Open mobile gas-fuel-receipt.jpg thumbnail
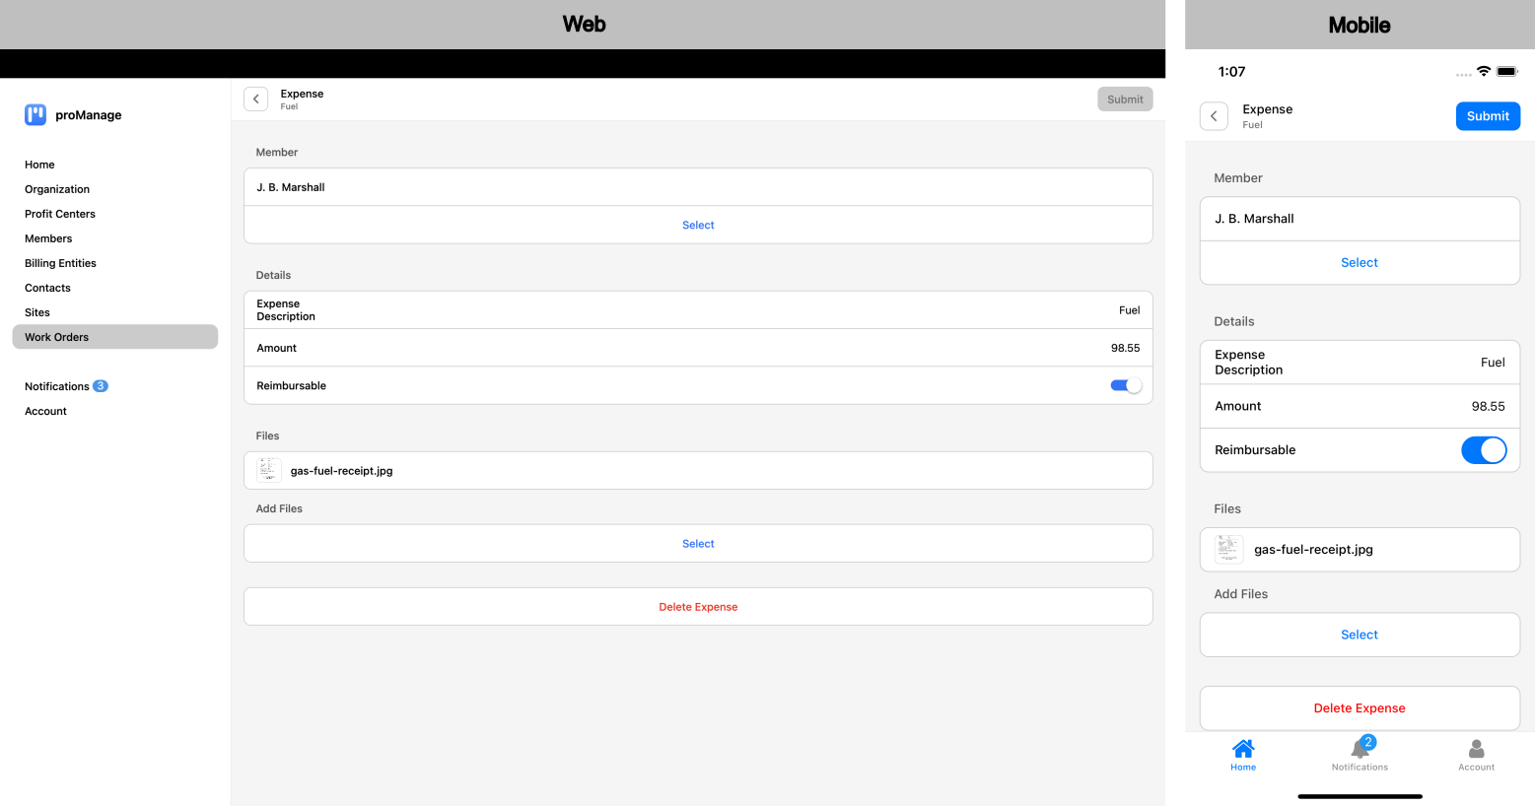The width and height of the screenshot is (1535, 806). (1228, 549)
